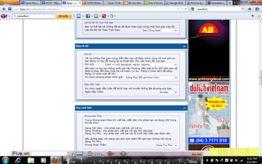Image resolution: width=262 pixels, height=164 pixels.
Task: Select the green asterisk toolbar icon
Action: click(x=96, y=16)
